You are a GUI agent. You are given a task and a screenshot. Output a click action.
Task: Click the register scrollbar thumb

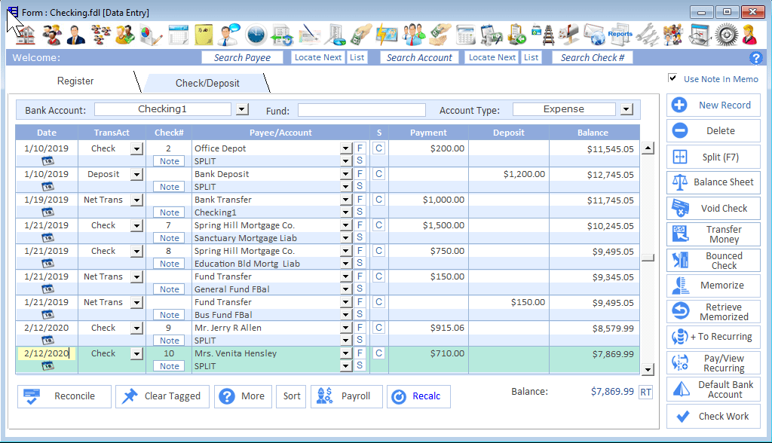click(648, 258)
